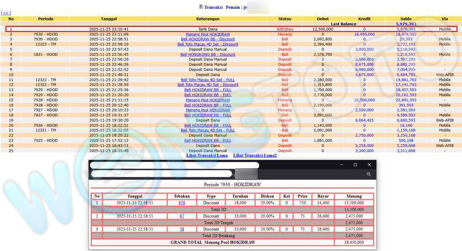This screenshot has width=462, height=251.
Task: Click tebakan number 97 in popup
Action: coord(181,215)
